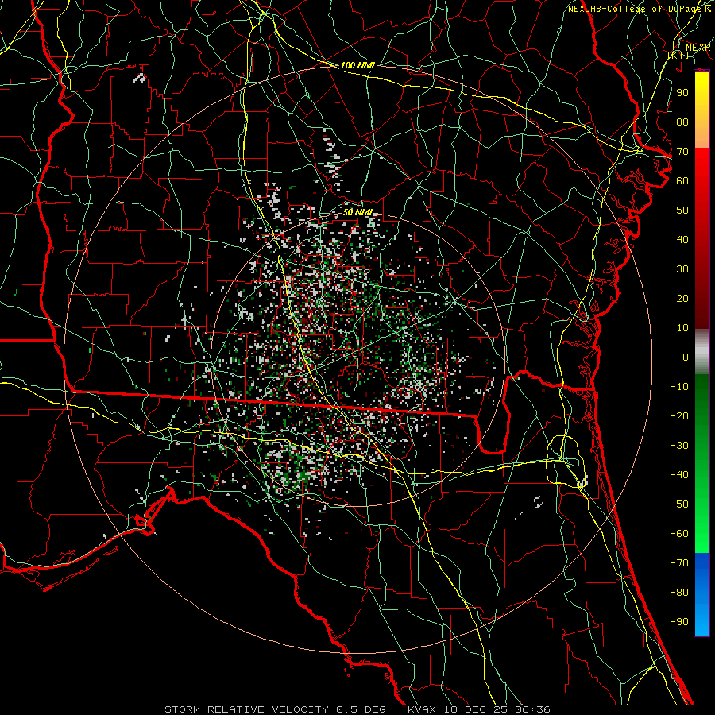Select the [KT] units label
Screen dimensions: 715x715
coord(678,55)
